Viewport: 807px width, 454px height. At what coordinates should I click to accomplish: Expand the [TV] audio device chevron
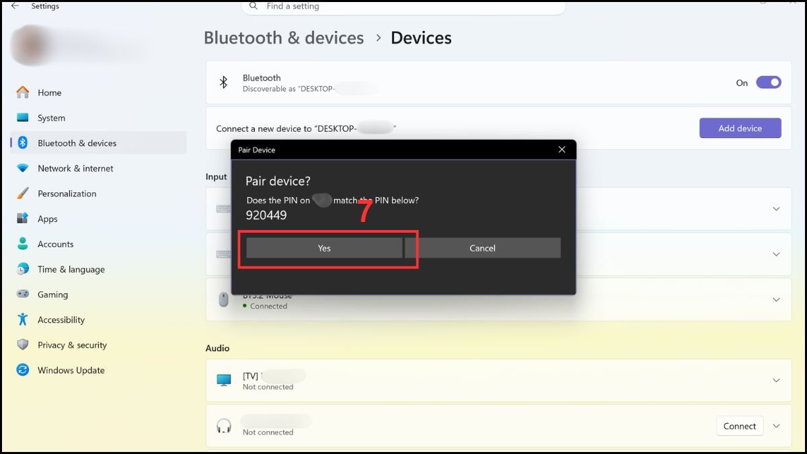point(776,380)
